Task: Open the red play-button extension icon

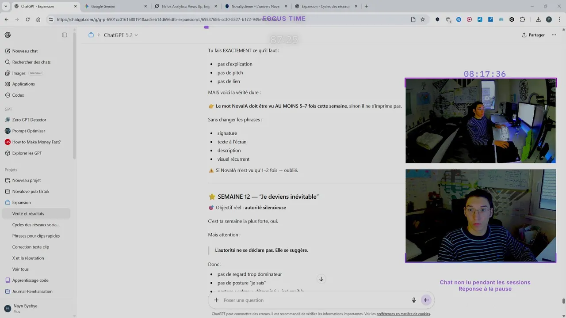Action: point(469,19)
